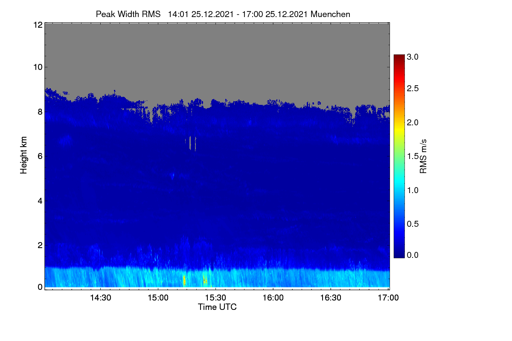This screenshot has height=341, width=512.
Task: Click the yellow-red RMS spike near 15:13
Action: (x=184, y=280)
